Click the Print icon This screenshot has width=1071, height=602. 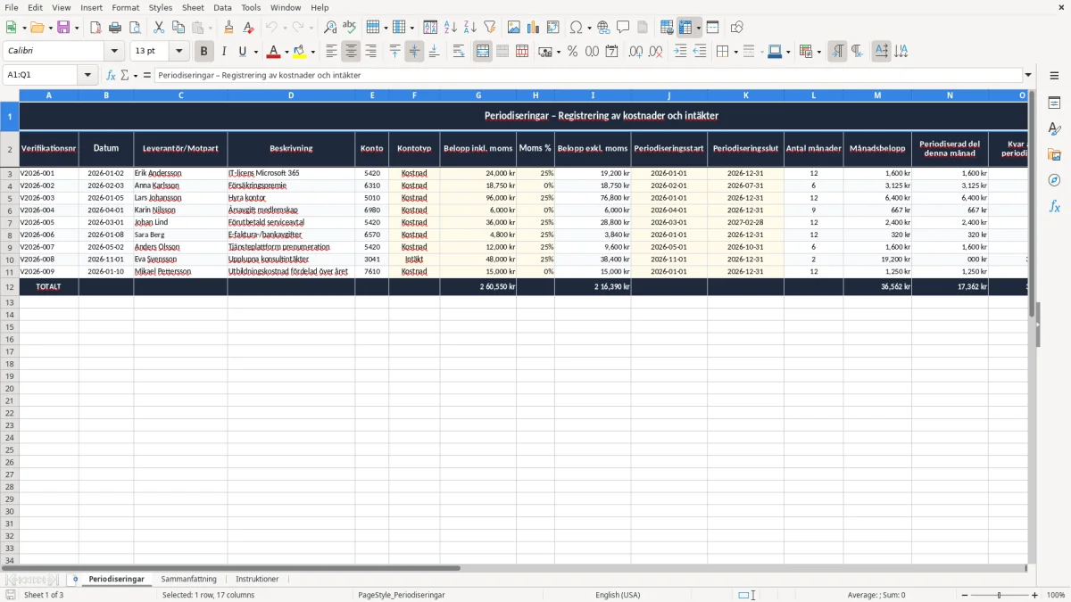click(x=115, y=28)
